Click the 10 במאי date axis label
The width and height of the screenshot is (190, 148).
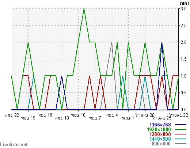78,115
